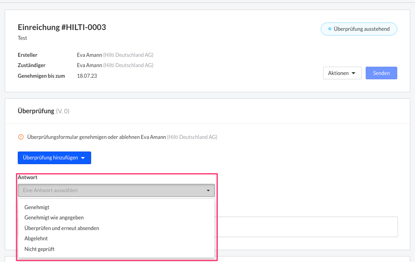This screenshot has height=262, width=415.
Task: Click the Überprüfung ausstehend status badge
Action: 359,29
